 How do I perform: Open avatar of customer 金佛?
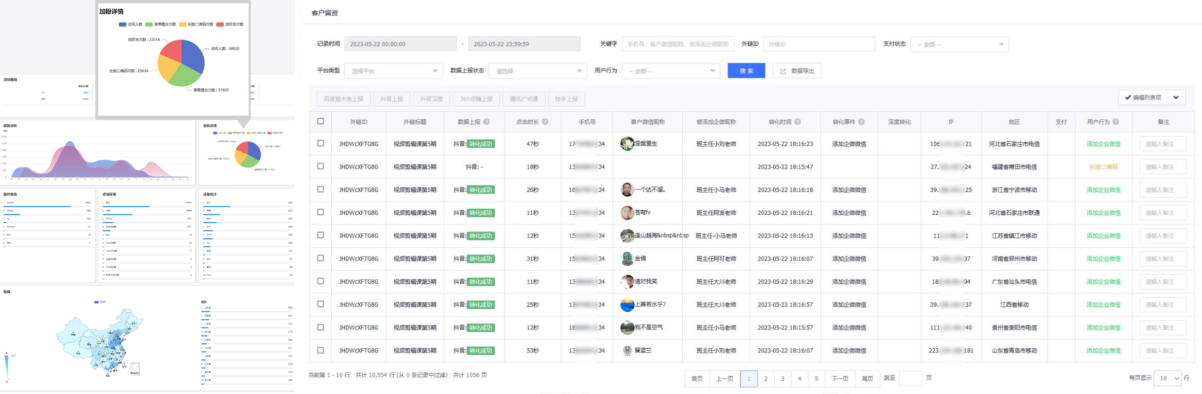coord(627,258)
